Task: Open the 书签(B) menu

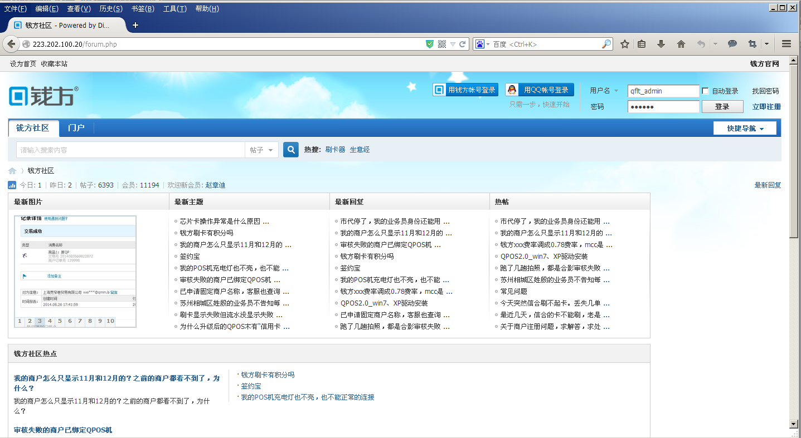Action: pos(143,9)
